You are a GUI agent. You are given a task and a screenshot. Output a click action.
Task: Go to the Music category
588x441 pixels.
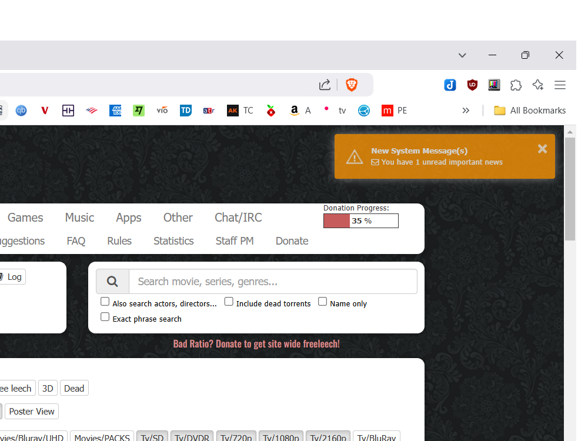pos(79,218)
